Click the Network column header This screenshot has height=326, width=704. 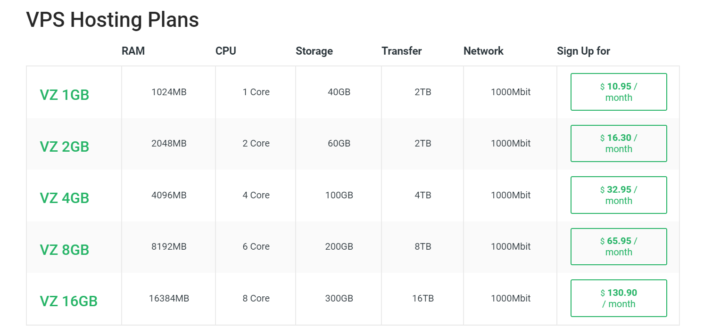pyautogui.click(x=483, y=51)
